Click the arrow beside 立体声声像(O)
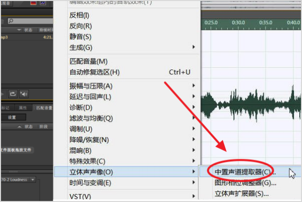 click(x=194, y=171)
